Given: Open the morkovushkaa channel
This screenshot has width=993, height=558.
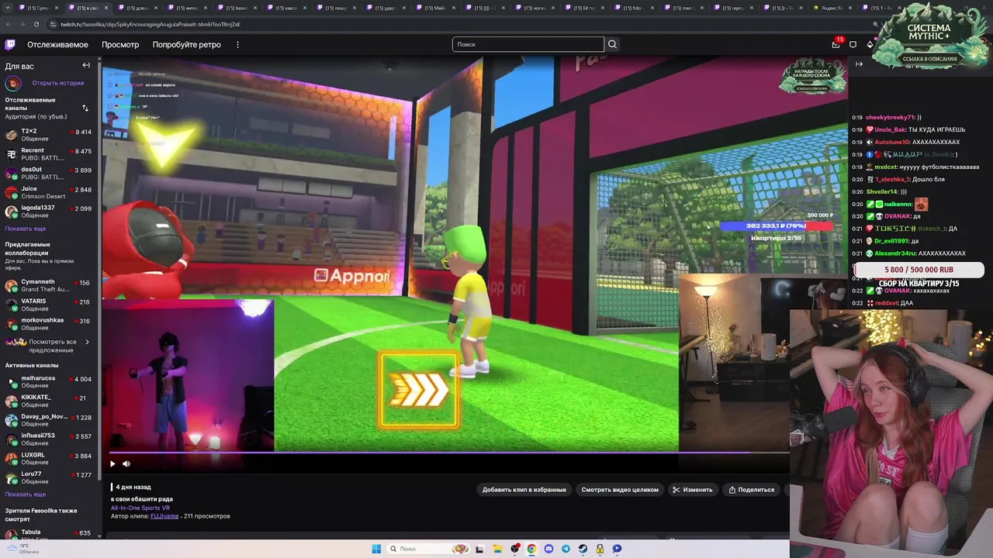Looking at the screenshot, I should [49, 323].
